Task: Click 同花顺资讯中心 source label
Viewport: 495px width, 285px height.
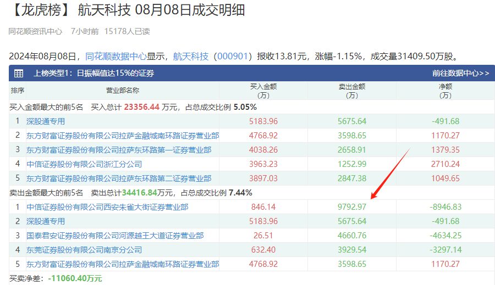Action: 35,31
